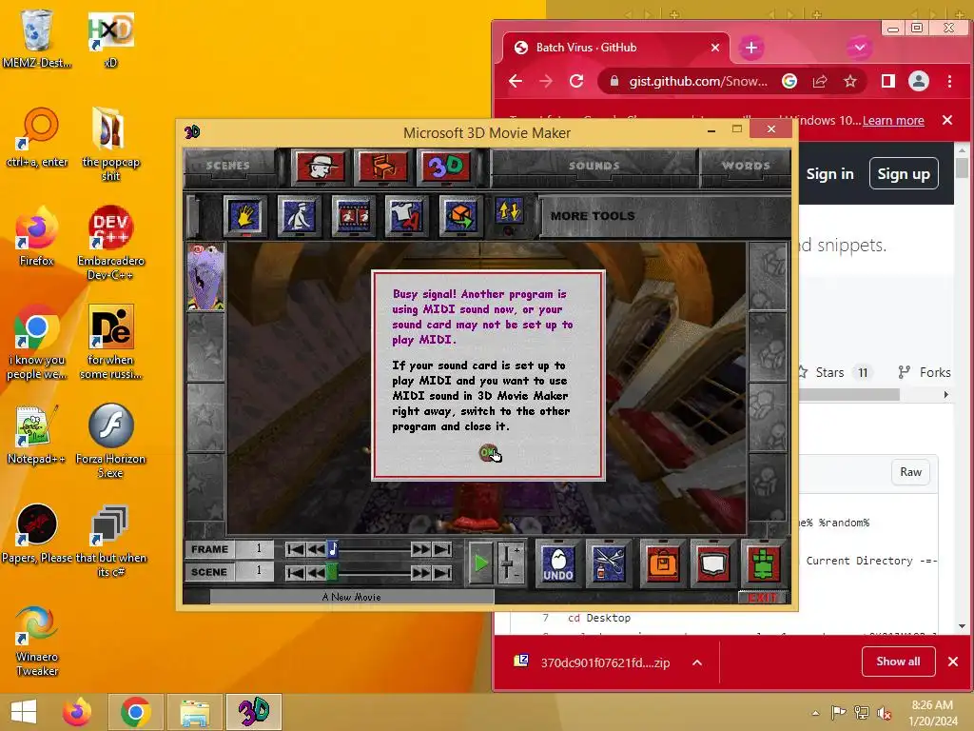Click the Forks link on the gist
The height and width of the screenshot is (731, 974).
[x=925, y=372]
